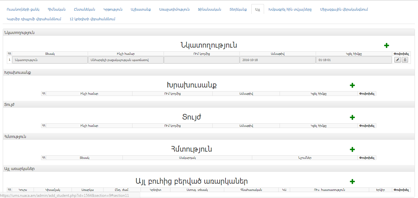Click the Տույժ section header bar

[x=208, y=104]
